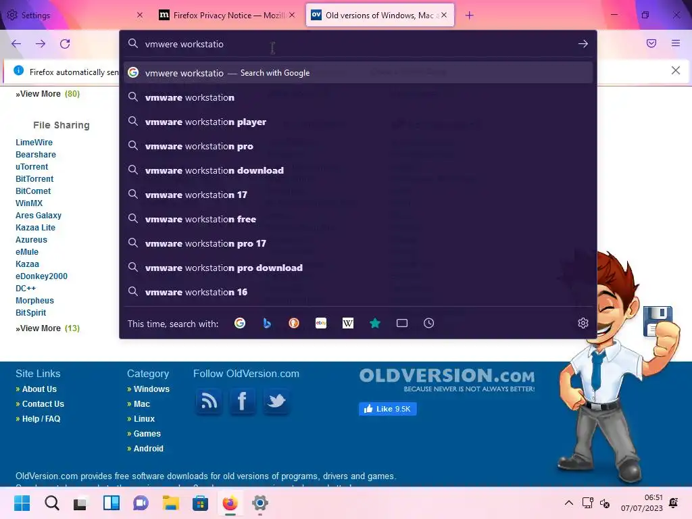Open Windows taskbar Search

(x=51, y=503)
